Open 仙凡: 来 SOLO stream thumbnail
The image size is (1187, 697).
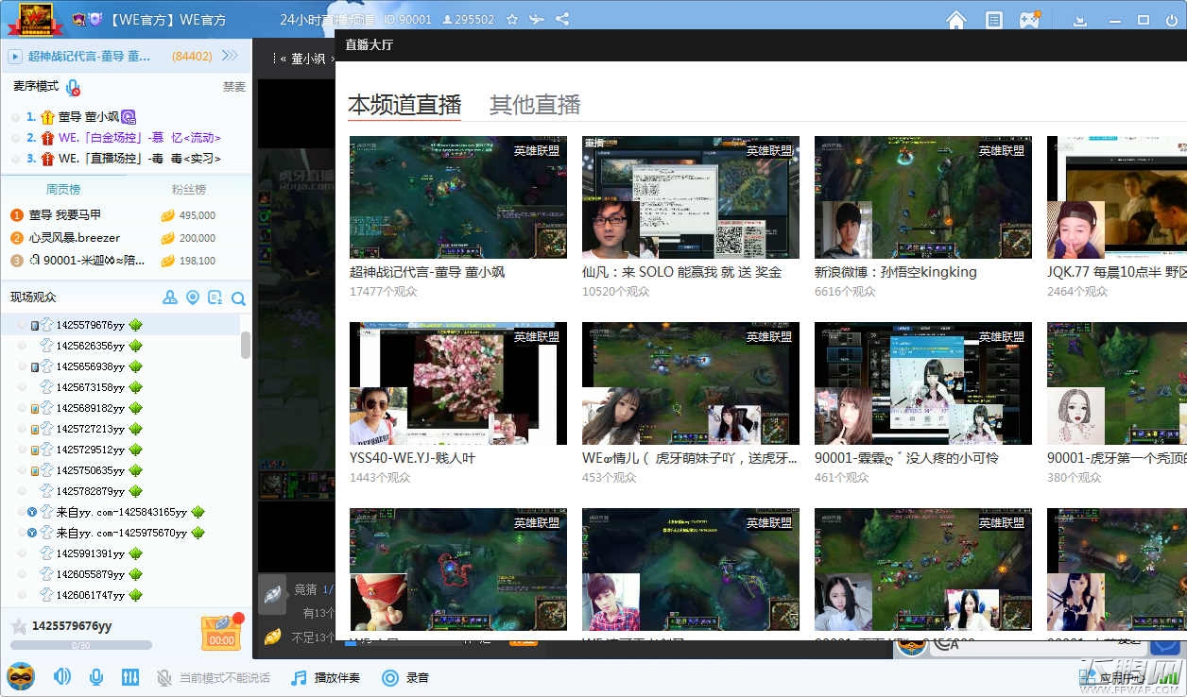pos(691,197)
